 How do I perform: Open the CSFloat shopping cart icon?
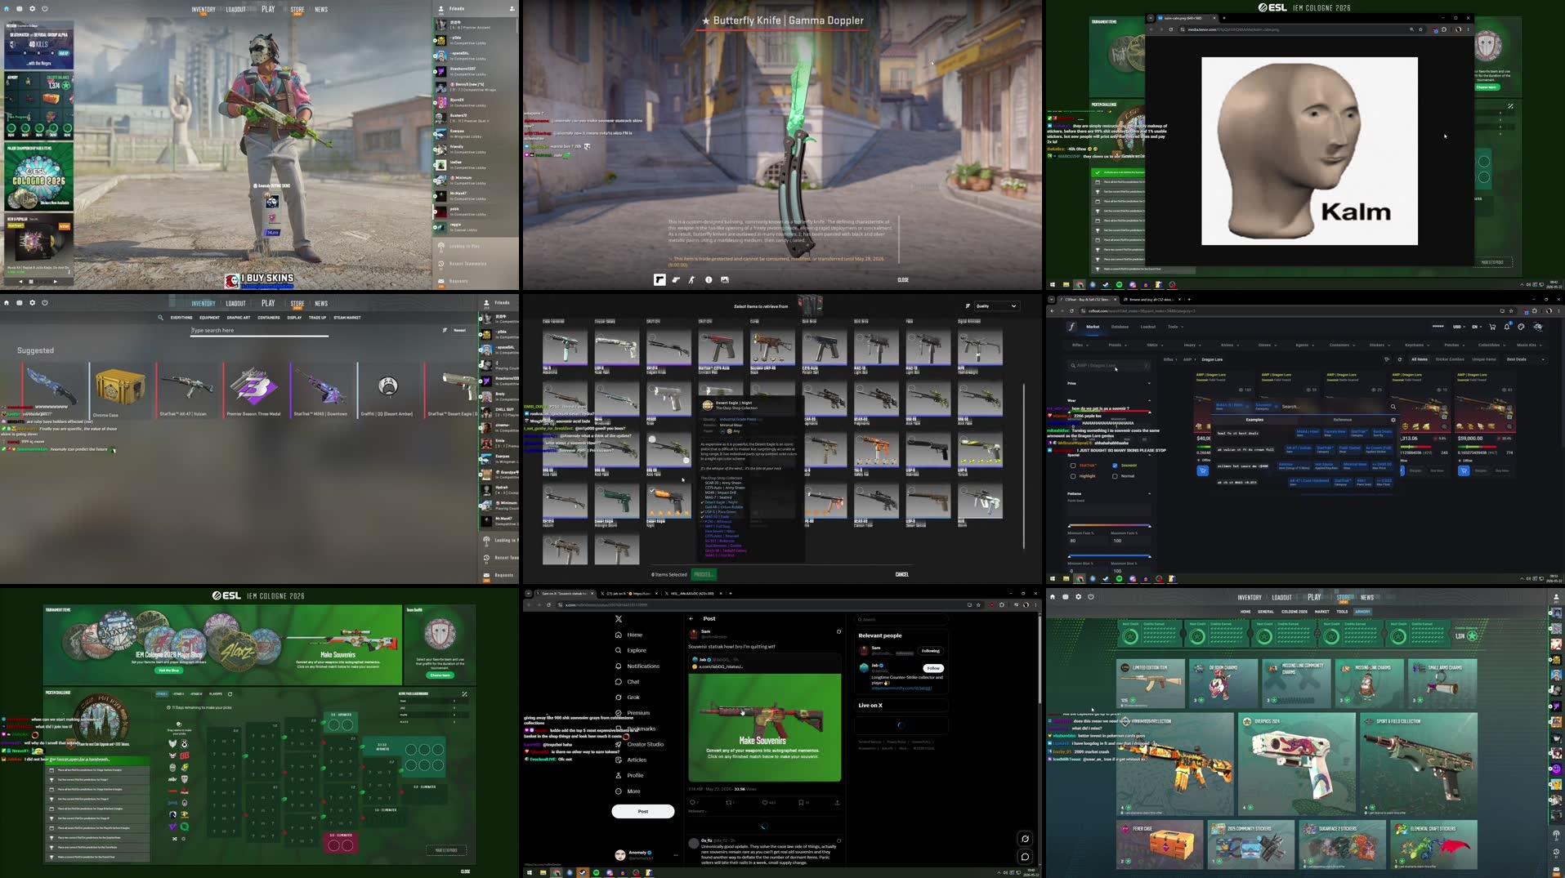coord(1492,327)
